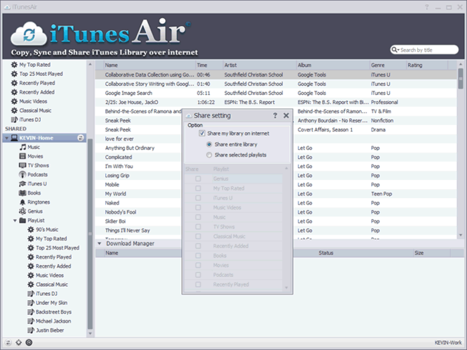Image resolution: width=467 pixels, height=350 pixels.
Task: Open the Genius atom icon in sidebar
Action: (22, 211)
